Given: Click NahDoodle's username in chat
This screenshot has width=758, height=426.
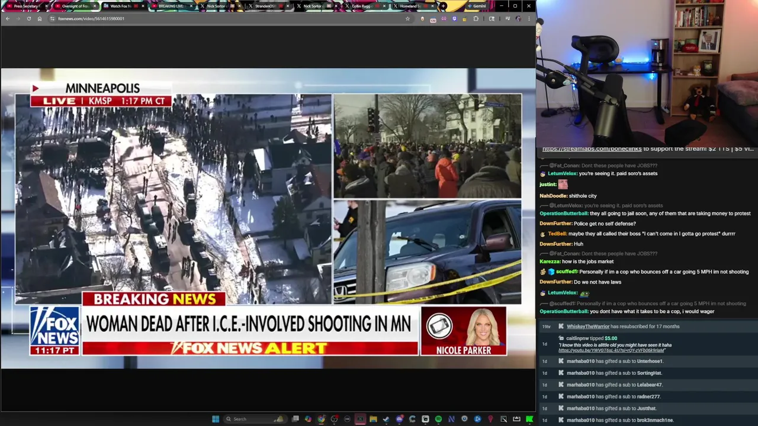Looking at the screenshot, I should 553,196.
